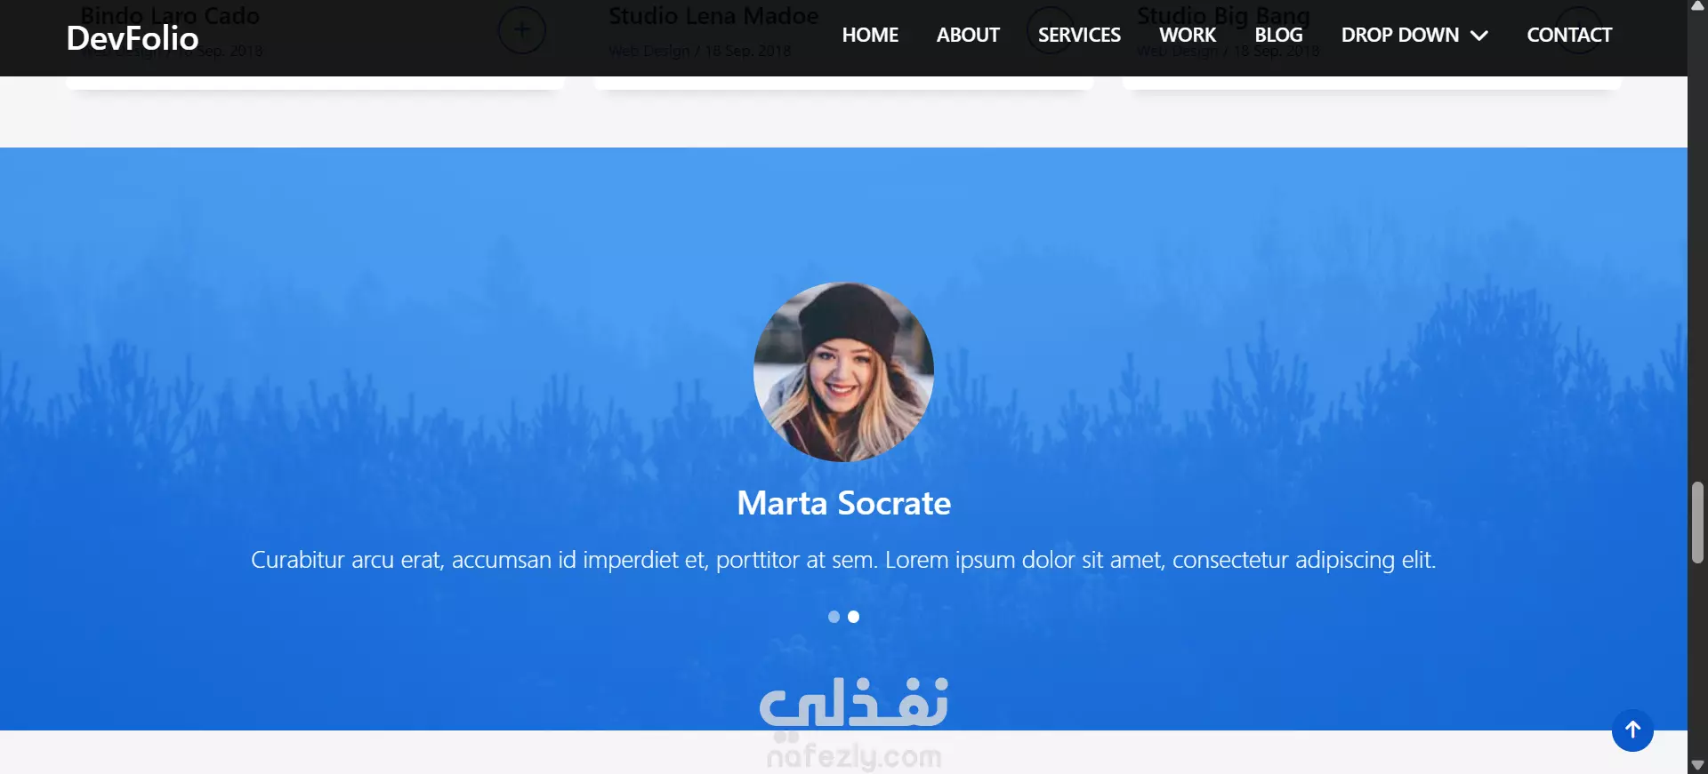Image resolution: width=1708 pixels, height=774 pixels.
Task: Click the vertical scrollbar thumb
Action: tap(1697, 523)
